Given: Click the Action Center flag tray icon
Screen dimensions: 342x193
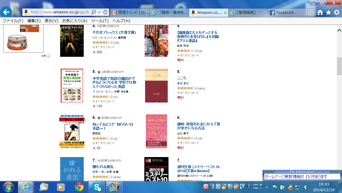Looking at the screenshot, I should click(275, 187).
